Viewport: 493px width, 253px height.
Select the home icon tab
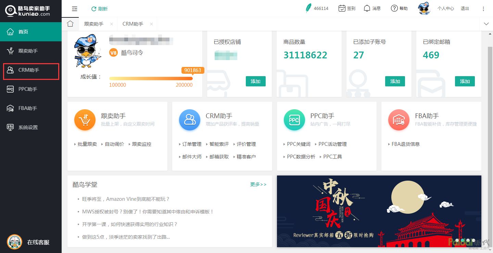pos(70,24)
